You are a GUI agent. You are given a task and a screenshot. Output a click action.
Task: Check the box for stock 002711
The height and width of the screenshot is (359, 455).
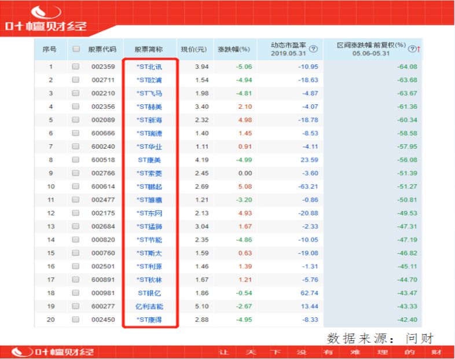tap(76, 79)
